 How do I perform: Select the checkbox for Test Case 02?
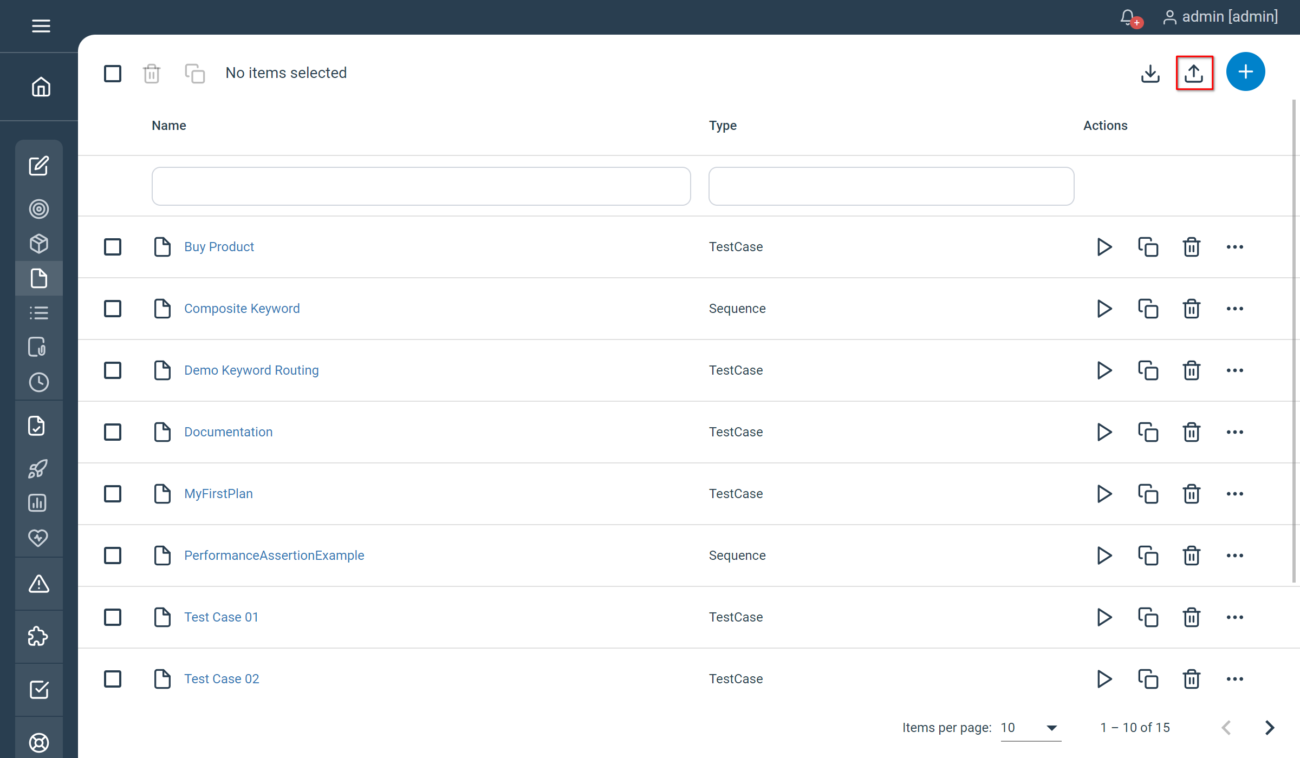coord(112,679)
